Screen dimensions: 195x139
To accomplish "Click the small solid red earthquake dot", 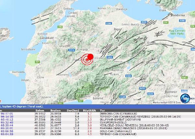I will [91, 57].
